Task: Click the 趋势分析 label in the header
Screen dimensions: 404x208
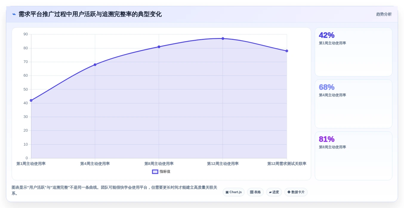Action: [384, 14]
